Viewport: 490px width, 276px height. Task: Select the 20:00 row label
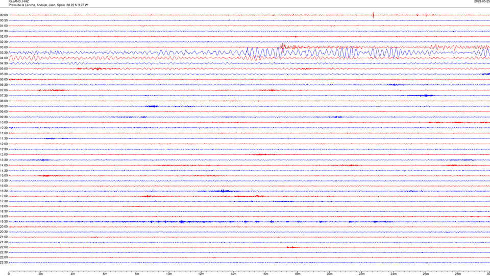(4, 226)
